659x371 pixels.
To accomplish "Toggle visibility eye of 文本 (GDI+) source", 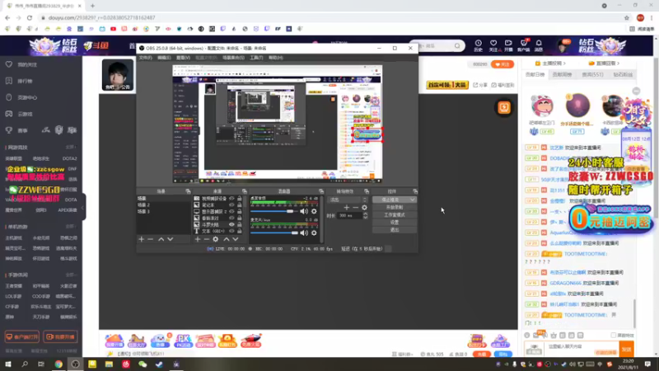I will (231, 231).
